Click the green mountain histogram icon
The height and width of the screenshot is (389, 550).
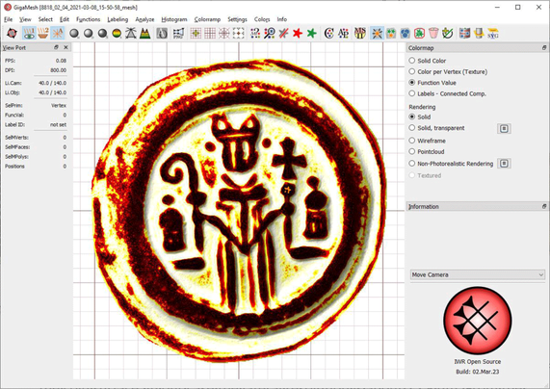click(144, 34)
